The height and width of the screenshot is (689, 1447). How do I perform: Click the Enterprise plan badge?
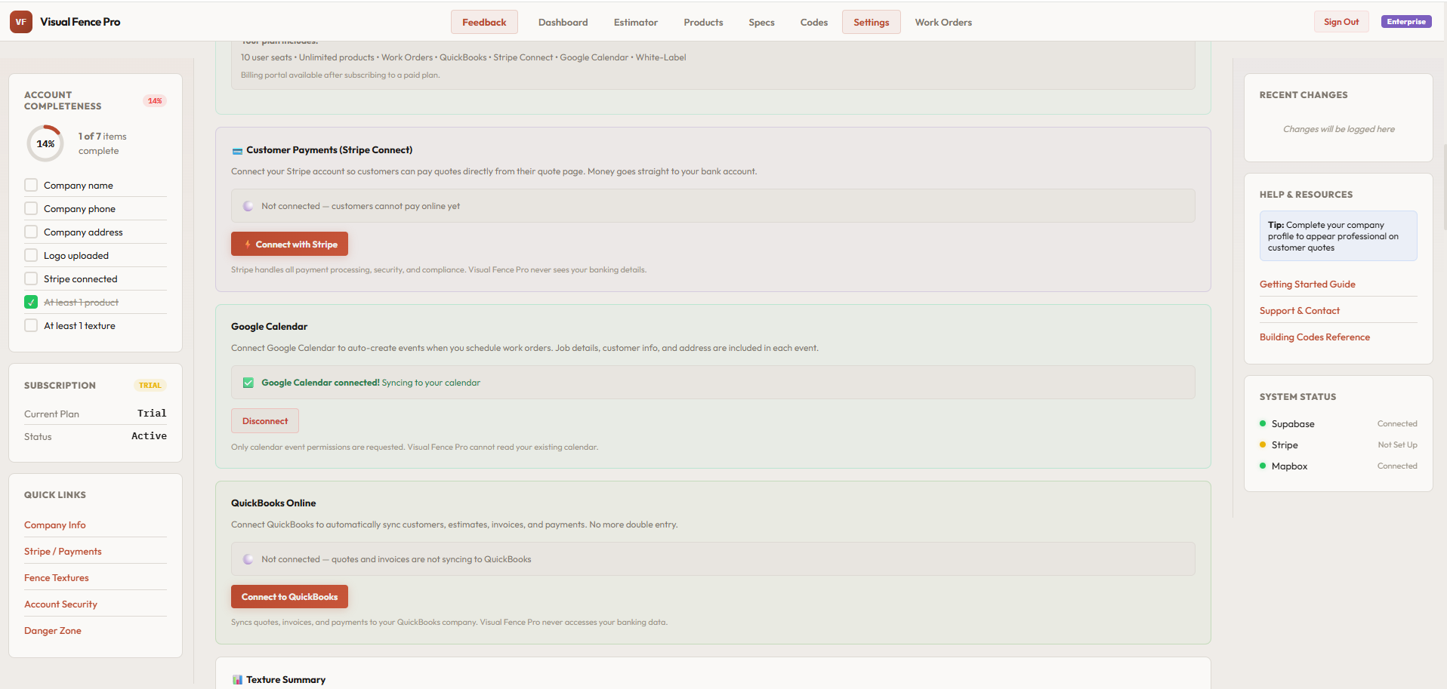pyautogui.click(x=1405, y=22)
